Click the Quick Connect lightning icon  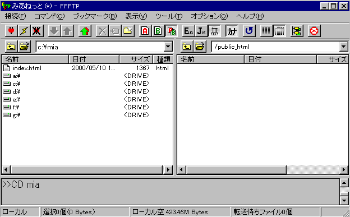pyautogui.click(x=24, y=31)
